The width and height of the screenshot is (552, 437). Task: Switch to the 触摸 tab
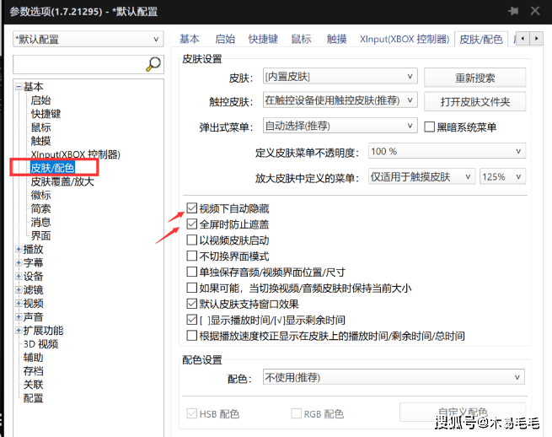point(336,39)
